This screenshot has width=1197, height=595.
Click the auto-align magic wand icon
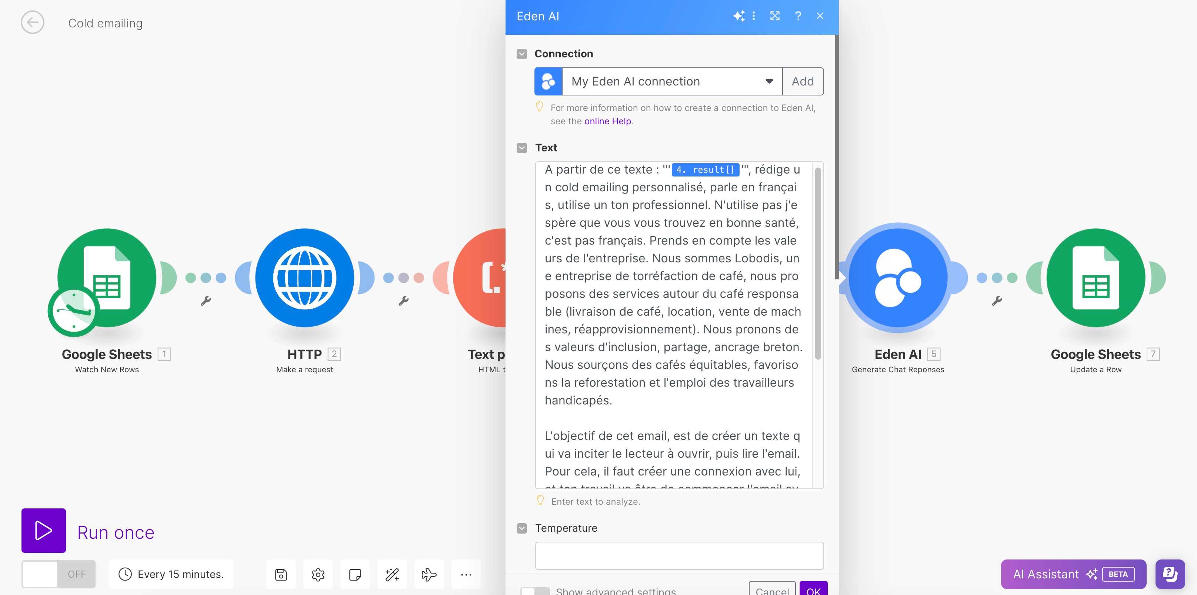[392, 574]
